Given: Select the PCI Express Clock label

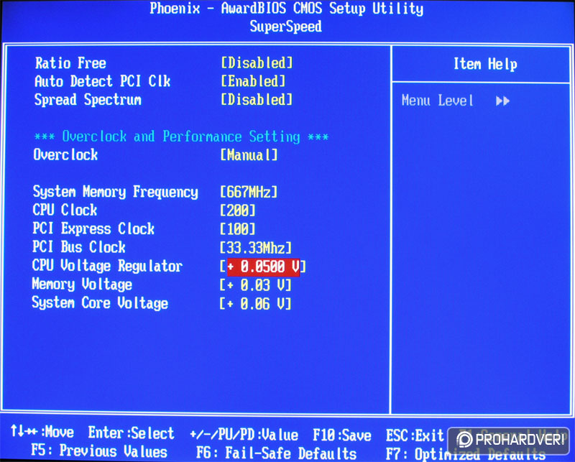Looking at the screenshot, I should tap(93, 228).
